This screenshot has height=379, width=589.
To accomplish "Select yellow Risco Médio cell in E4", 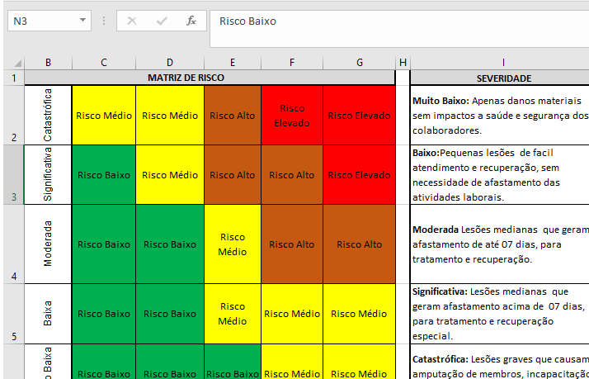I will coord(233,244).
